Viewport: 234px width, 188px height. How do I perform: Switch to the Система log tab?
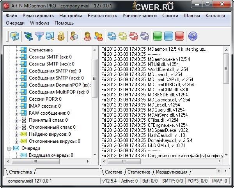click(x=114, y=172)
